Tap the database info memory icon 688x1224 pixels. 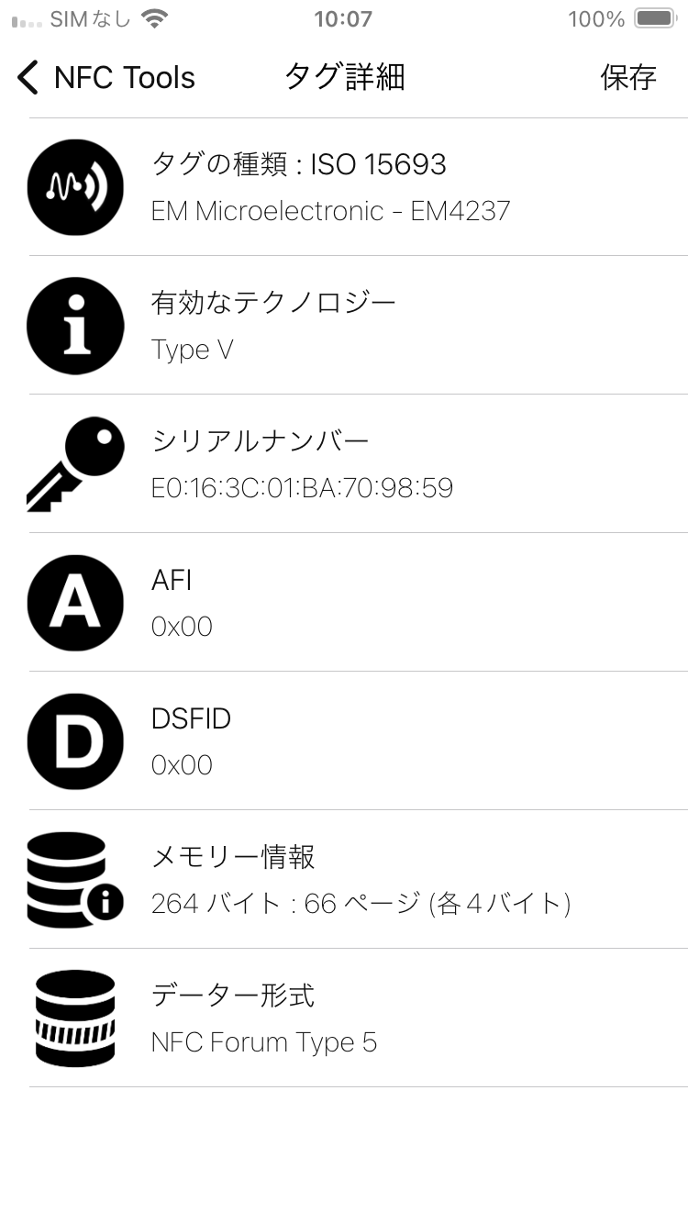[75, 879]
